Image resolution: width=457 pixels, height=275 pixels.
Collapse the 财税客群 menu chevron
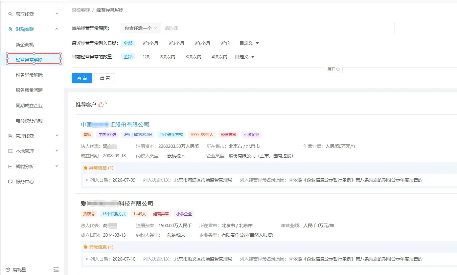click(x=57, y=29)
